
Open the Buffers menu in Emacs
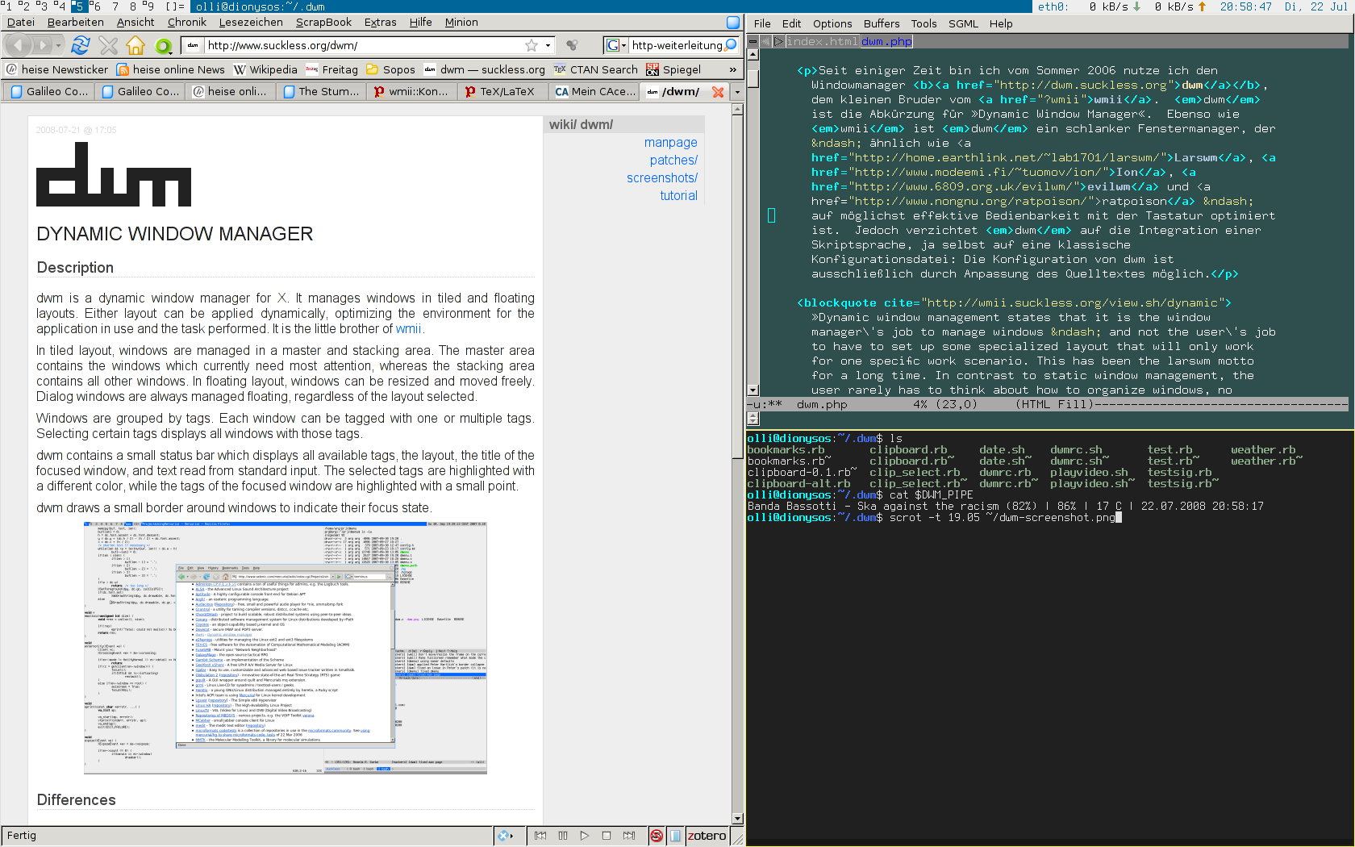881,23
